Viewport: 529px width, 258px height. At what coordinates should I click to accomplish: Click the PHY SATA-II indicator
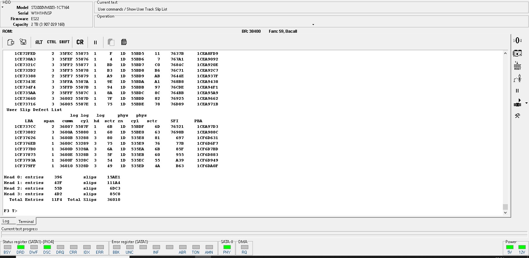[227, 247]
